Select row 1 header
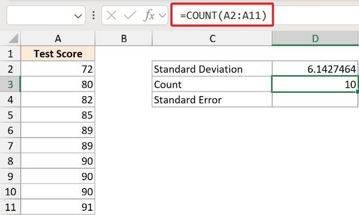The image size is (359, 215). pyautogui.click(x=10, y=54)
